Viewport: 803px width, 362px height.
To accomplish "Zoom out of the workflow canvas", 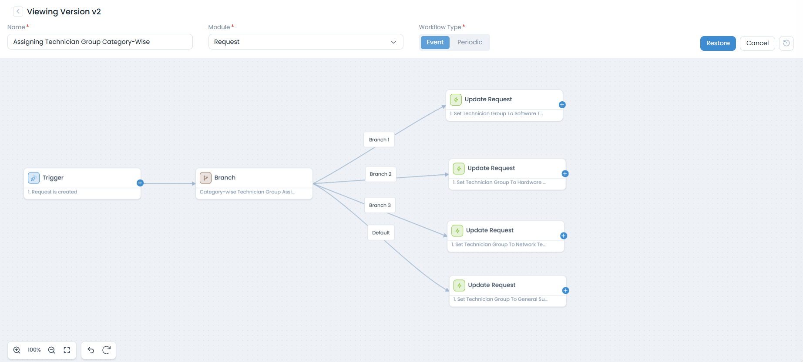I will [51, 350].
